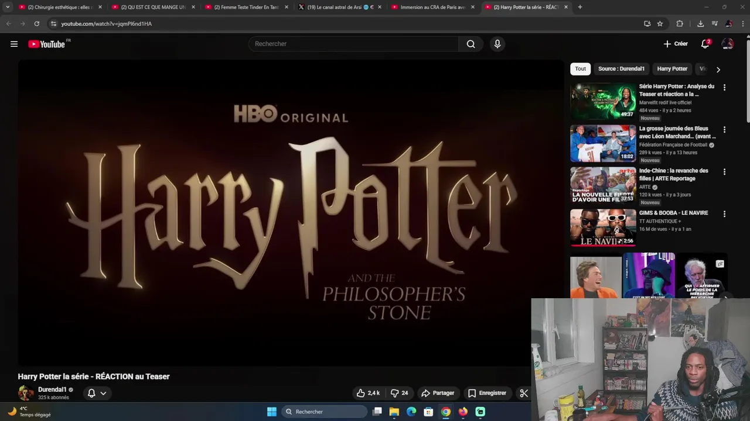Click the Enregistrer button
750x421 pixels.
tap(487, 393)
